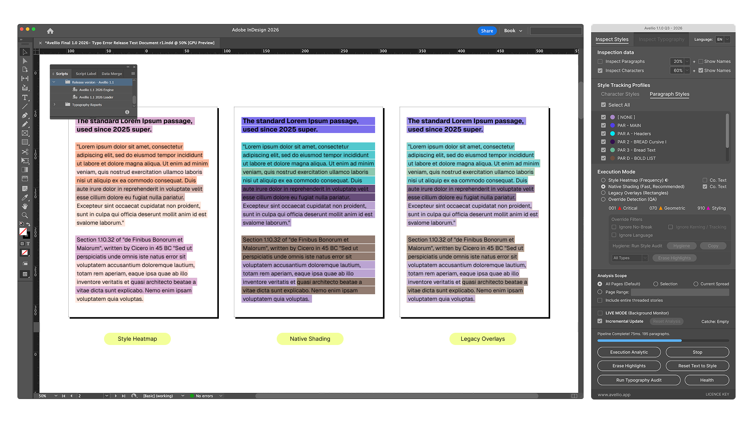
Task: Activate the Free Transform tool
Action: 25,161
